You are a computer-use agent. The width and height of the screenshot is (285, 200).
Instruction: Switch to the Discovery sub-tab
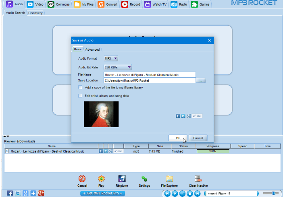point(35,13)
